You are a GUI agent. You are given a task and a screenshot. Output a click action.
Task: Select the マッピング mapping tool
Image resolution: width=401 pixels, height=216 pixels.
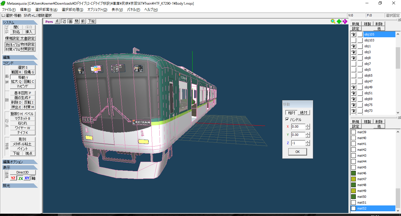(23, 87)
